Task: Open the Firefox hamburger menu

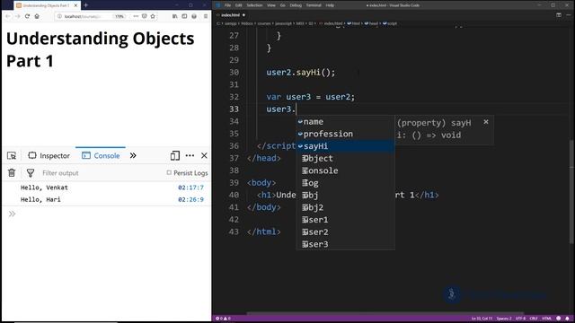Action: pos(206,16)
